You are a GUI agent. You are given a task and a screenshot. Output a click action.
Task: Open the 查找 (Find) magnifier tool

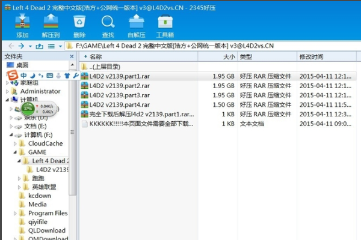click(x=108, y=25)
